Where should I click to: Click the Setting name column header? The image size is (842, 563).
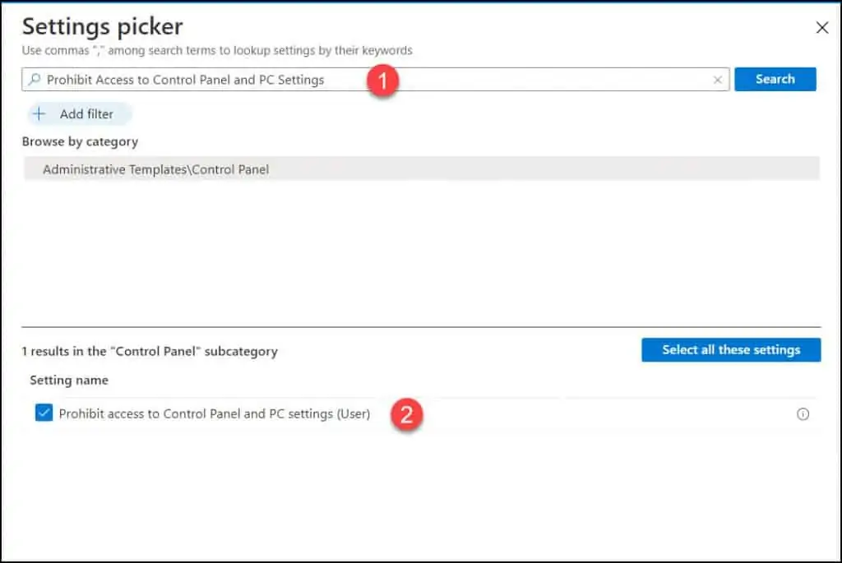(x=69, y=380)
